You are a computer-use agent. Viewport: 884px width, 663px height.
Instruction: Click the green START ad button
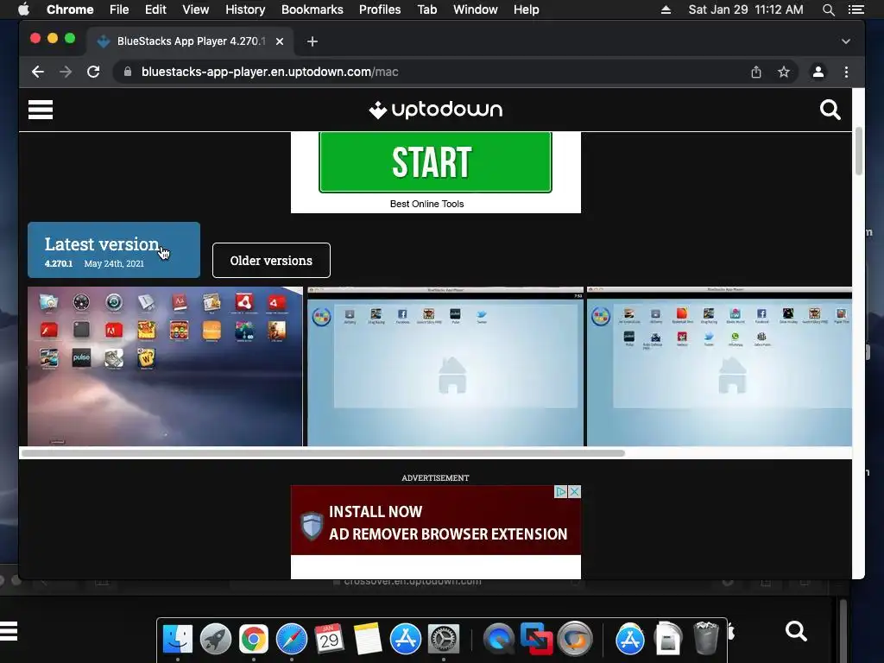click(x=435, y=162)
